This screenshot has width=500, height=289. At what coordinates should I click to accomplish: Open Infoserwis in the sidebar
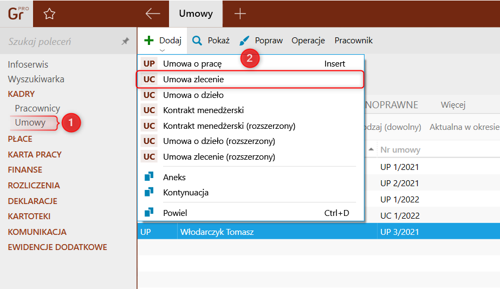(x=28, y=64)
